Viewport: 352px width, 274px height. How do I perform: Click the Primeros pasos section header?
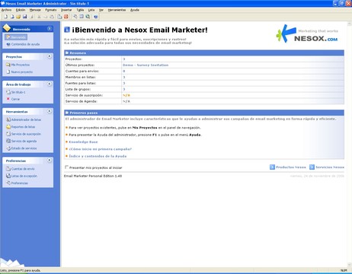tap(204, 113)
